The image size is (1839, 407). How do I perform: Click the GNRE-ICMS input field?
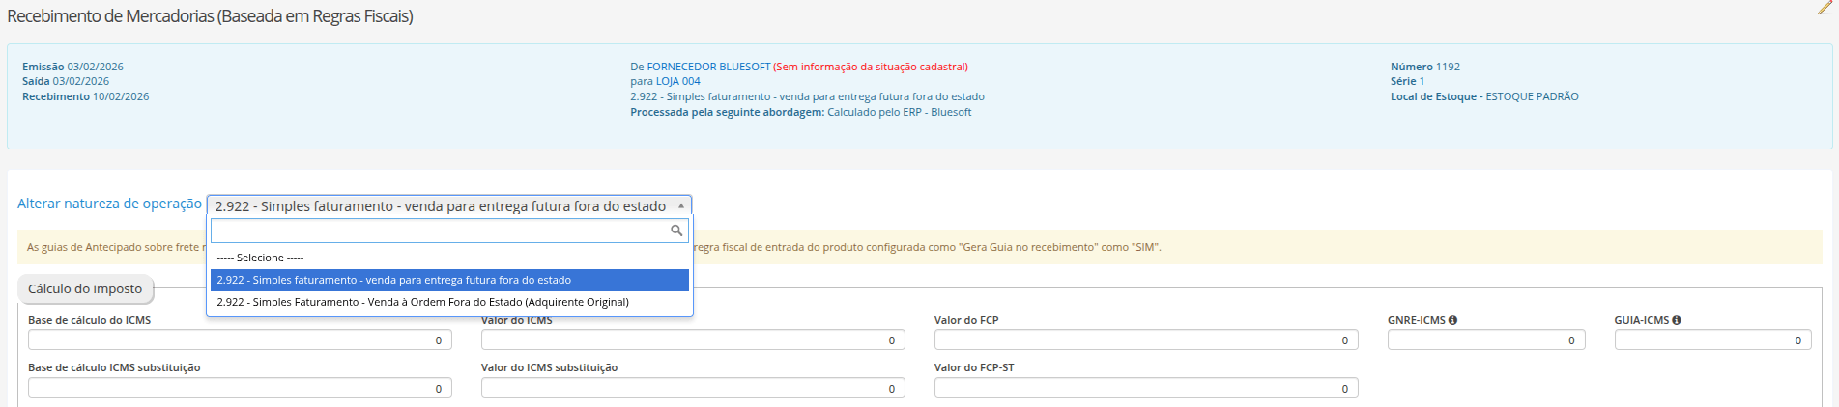point(1486,339)
